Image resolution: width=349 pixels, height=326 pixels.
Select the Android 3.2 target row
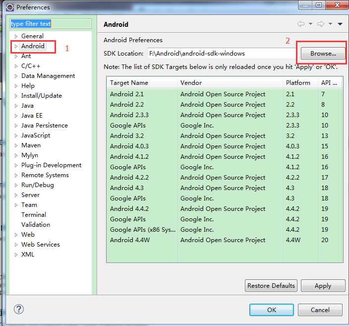coord(225,136)
